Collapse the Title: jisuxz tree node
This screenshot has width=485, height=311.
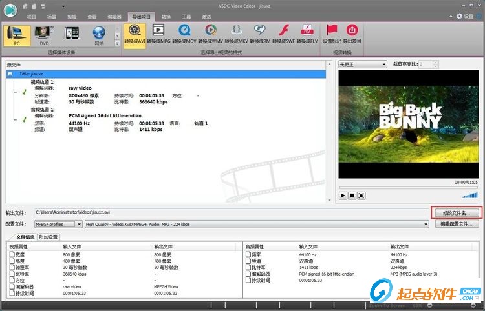10,74
